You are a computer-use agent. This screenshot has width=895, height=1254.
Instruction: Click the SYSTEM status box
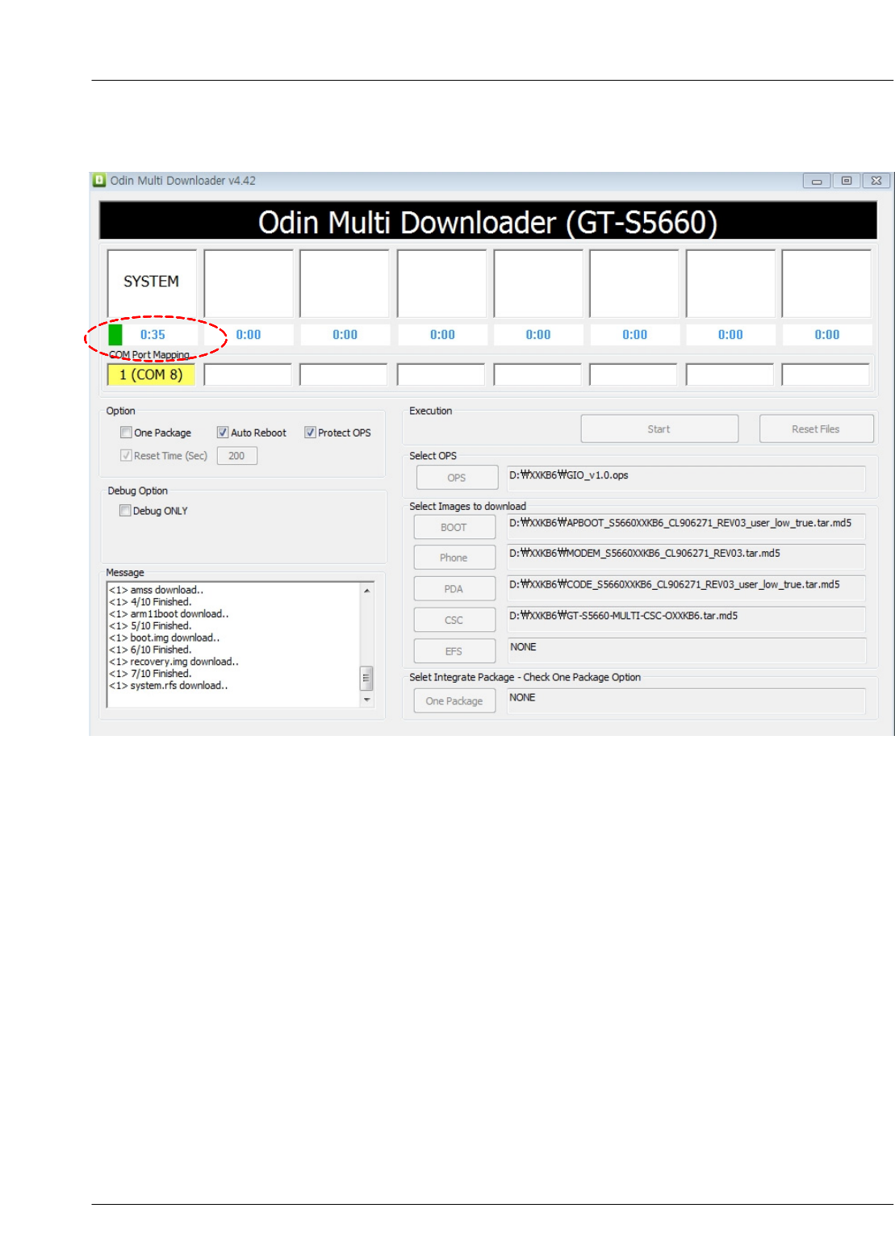[152, 283]
